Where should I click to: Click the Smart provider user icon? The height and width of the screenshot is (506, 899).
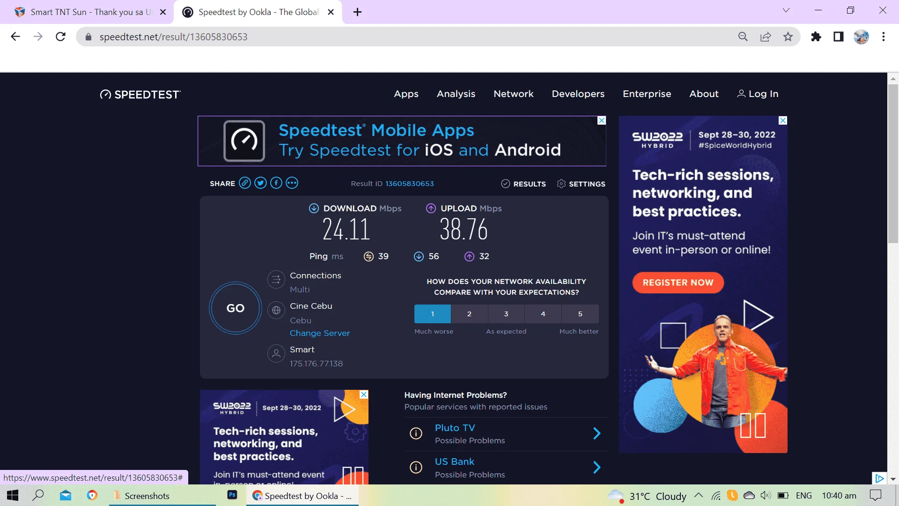coord(276,353)
